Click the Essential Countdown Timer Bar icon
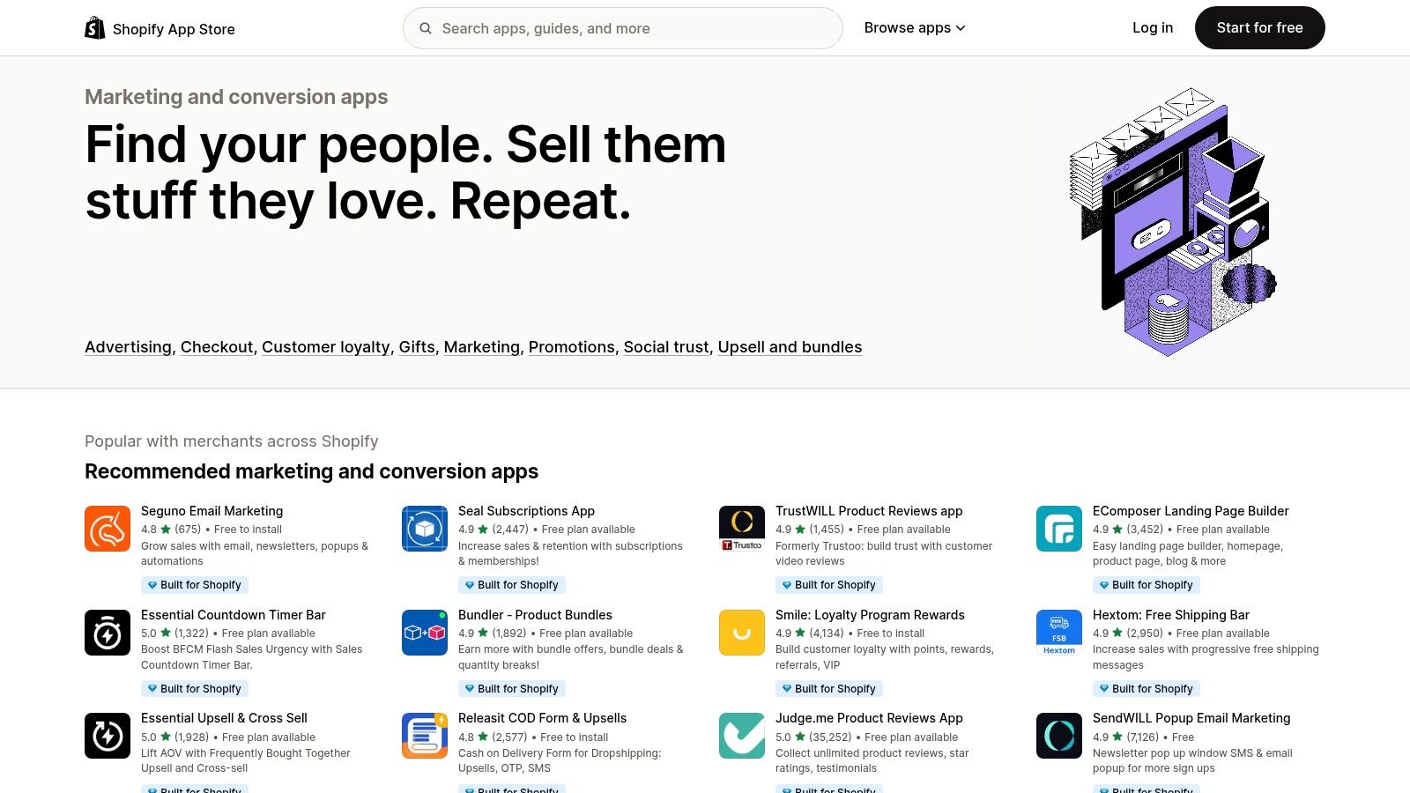 108,632
